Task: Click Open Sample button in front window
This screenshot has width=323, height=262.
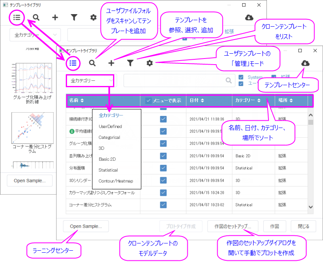Action: pyautogui.click(x=86, y=226)
